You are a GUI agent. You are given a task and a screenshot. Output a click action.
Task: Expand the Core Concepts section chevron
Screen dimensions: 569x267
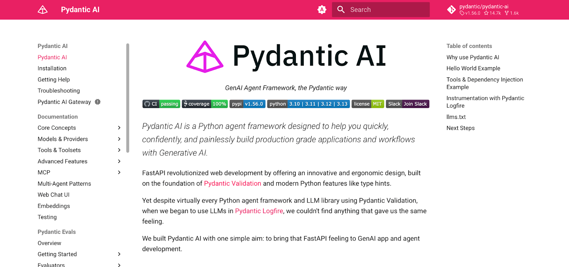tap(119, 128)
